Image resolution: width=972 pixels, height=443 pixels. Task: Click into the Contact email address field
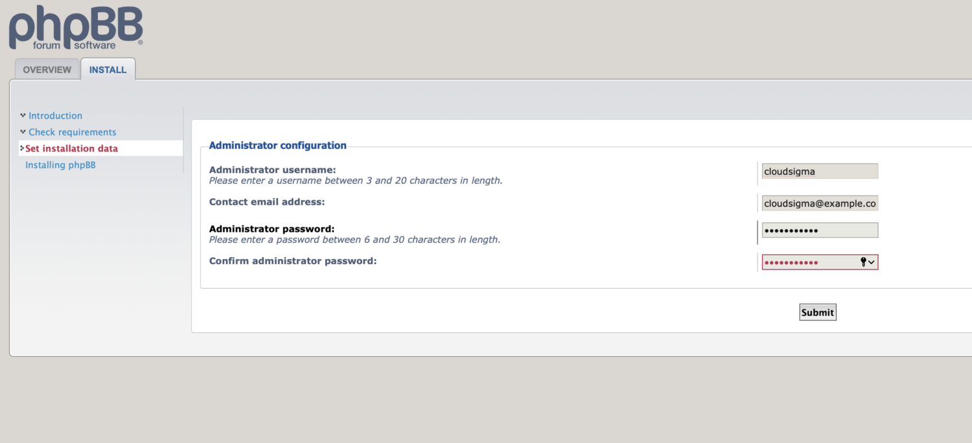tap(820, 203)
